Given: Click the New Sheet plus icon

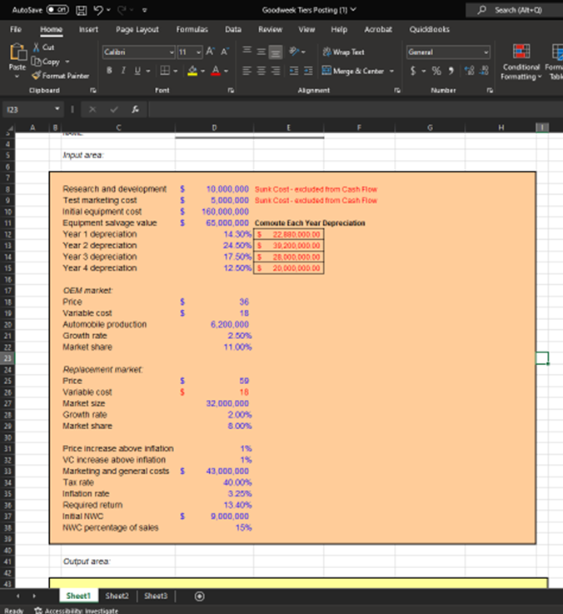Looking at the screenshot, I should click(x=199, y=597).
